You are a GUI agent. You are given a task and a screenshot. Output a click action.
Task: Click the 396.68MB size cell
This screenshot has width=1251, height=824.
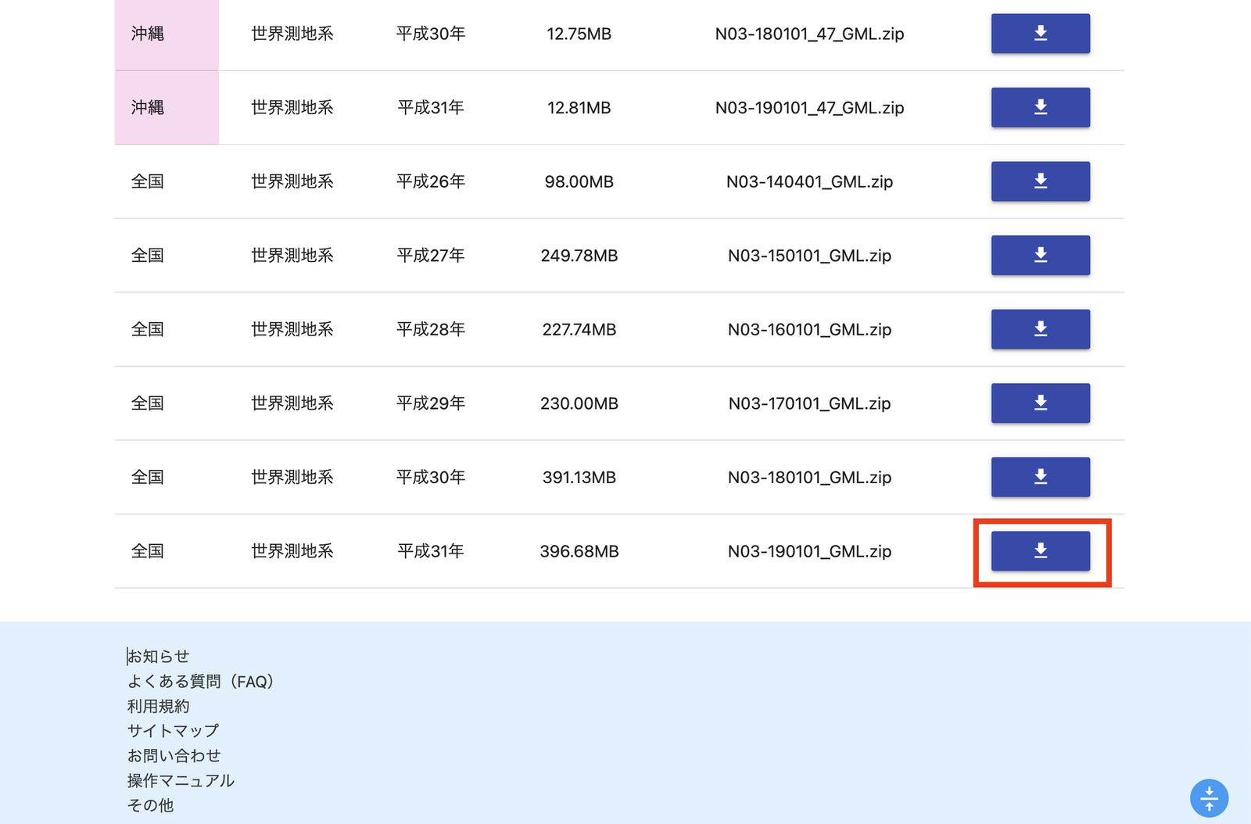[579, 551]
